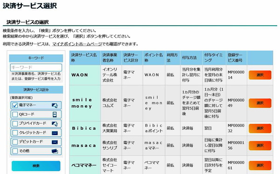The width and height of the screenshot is (280, 174).
Task: Click the ポイント名称 column header
Action: point(154,58)
